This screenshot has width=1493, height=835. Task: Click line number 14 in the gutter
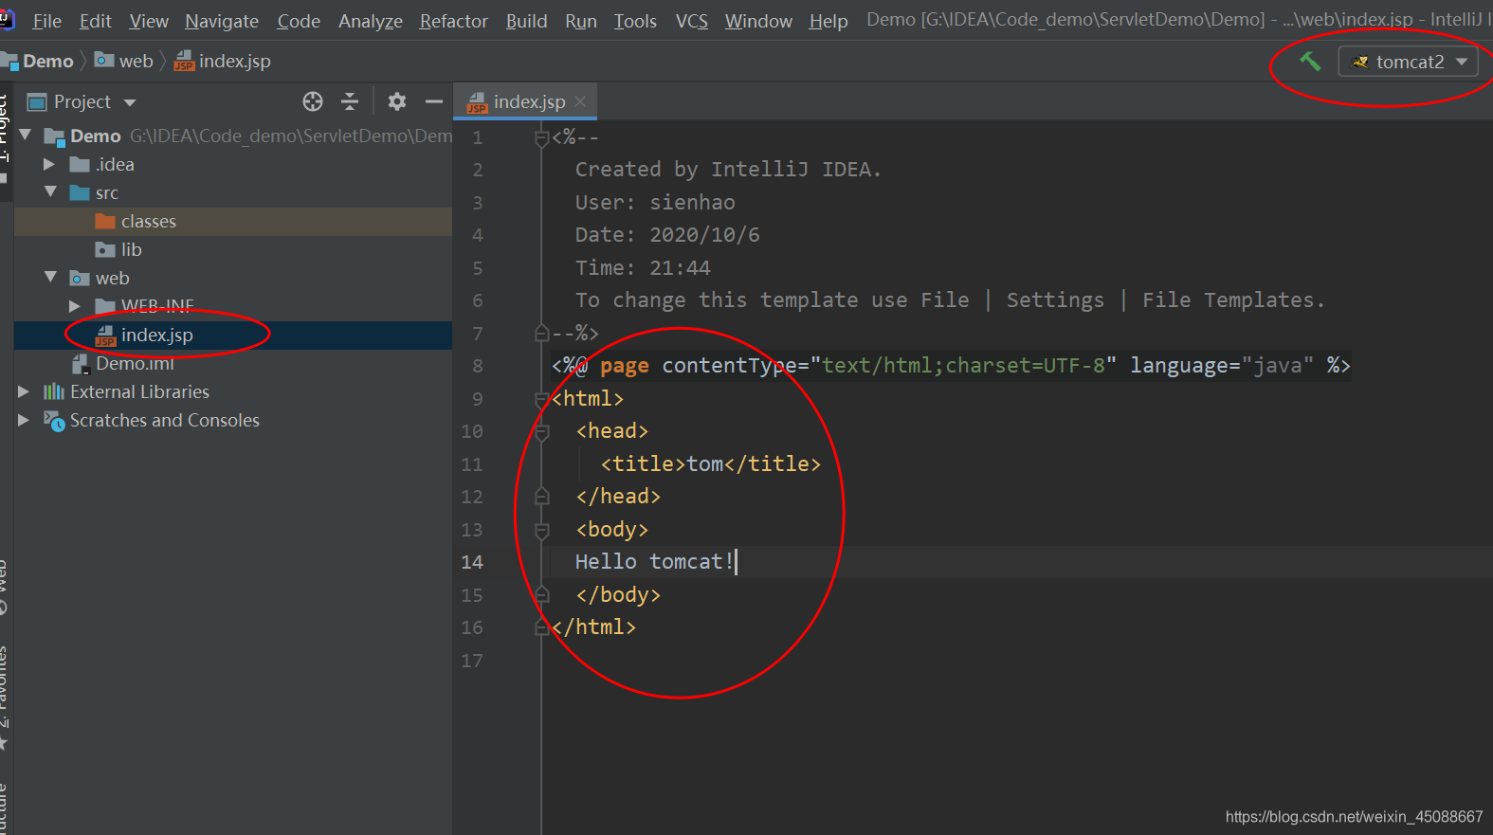tap(472, 562)
